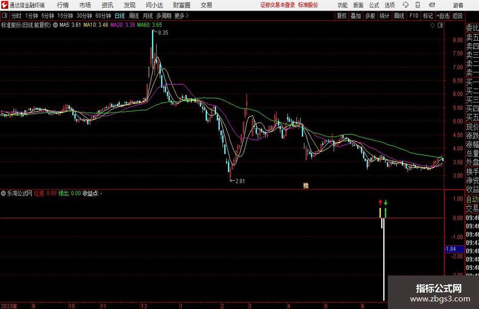Open the 功能 menu
This screenshot has height=309, width=479.
(343, 5)
